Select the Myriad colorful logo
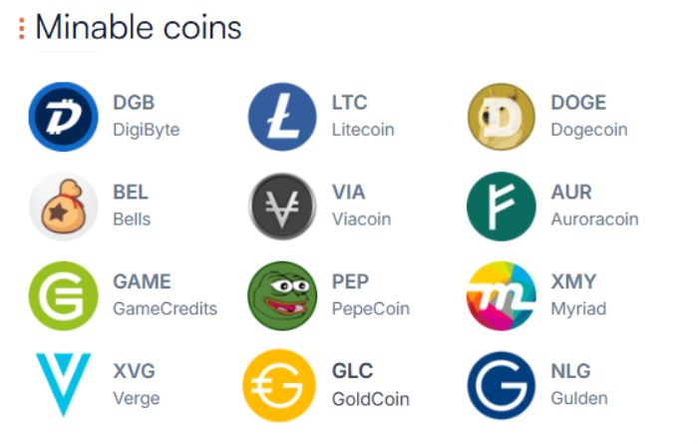This screenshot has height=444, width=698. (x=502, y=295)
